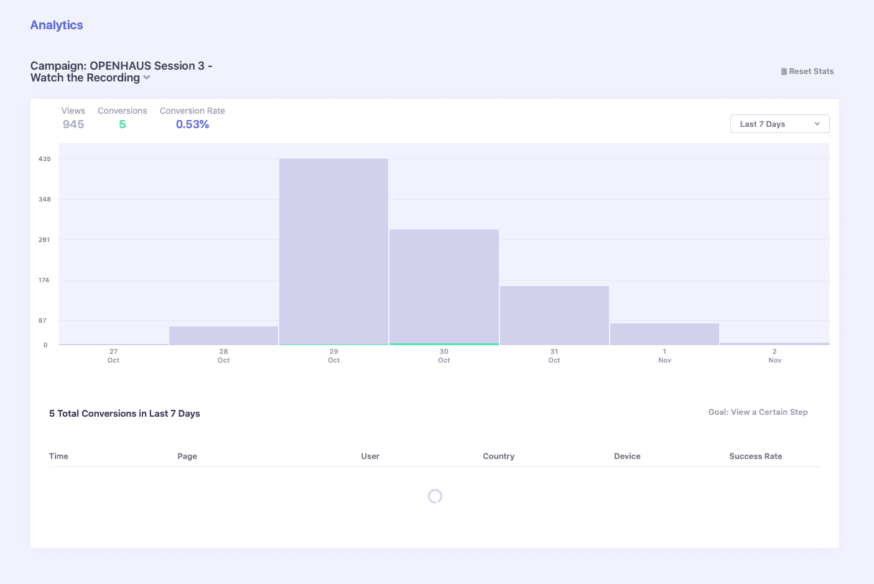
Task: Click the Page column header
Action: pyautogui.click(x=187, y=456)
